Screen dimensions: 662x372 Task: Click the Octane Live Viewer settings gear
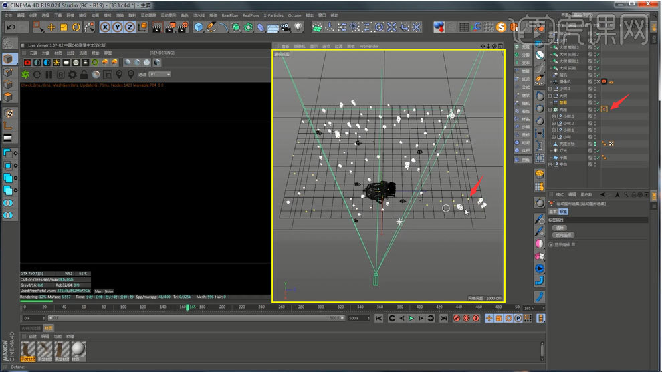tap(72, 74)
